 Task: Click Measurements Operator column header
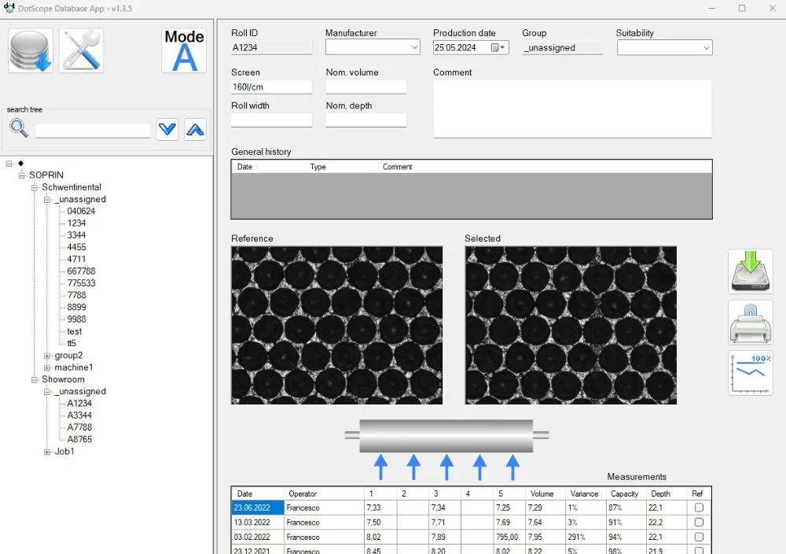(324, 493)
